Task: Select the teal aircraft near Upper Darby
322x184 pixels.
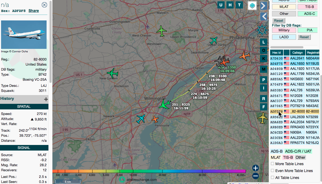Action: click(214, 41)
